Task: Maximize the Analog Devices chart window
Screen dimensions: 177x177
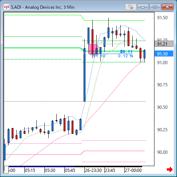Action: pyautogui.click(x=155, y=7)
